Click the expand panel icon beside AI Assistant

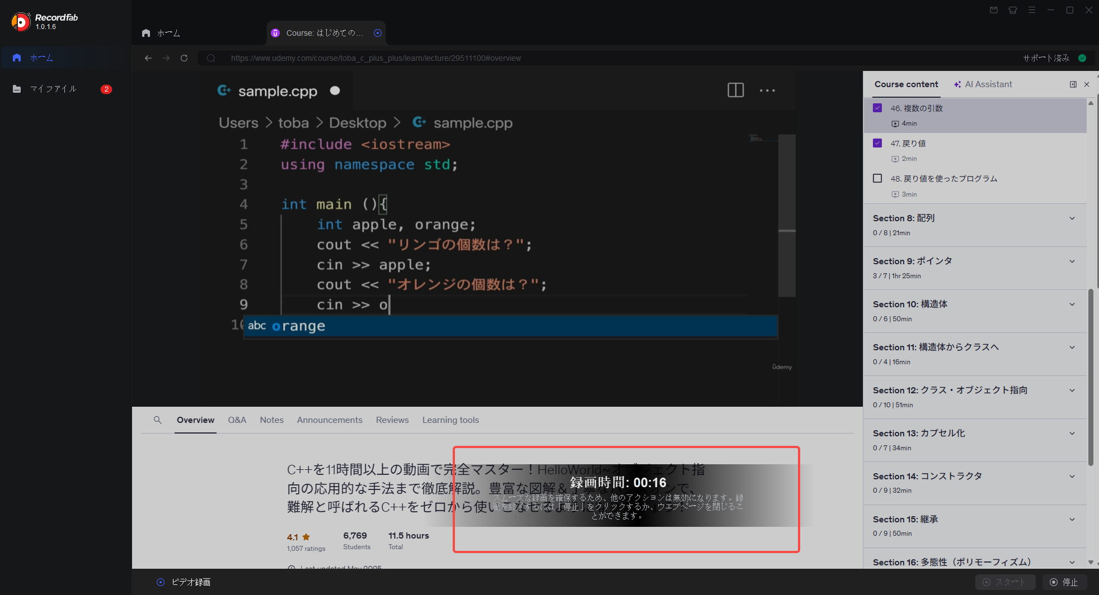1073,84
